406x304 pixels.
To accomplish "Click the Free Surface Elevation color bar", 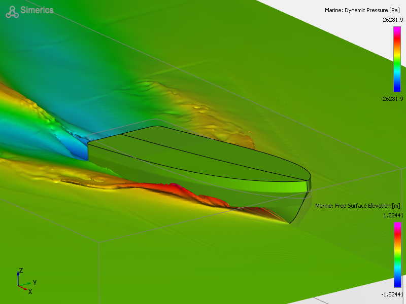I will 397,255.
